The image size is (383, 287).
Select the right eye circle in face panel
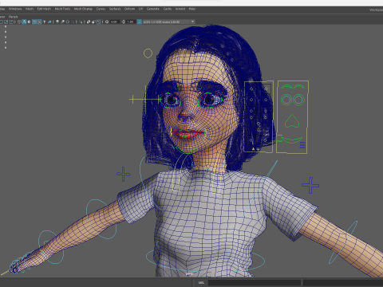[x=298, y=100]
